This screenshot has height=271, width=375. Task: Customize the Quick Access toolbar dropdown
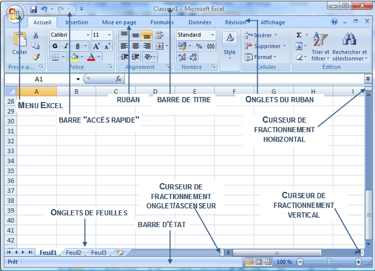click(x=82, y=9)
